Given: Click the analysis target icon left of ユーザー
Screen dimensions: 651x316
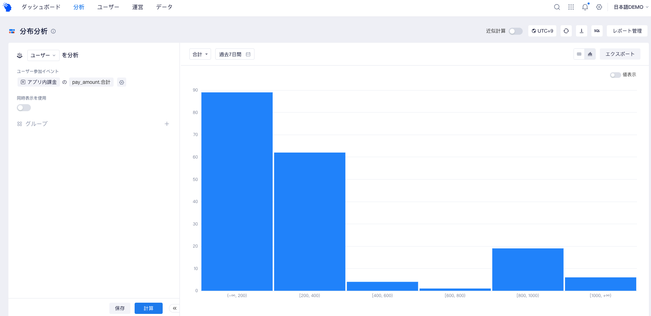Looking at the screenshot, I should pos(20,55).
